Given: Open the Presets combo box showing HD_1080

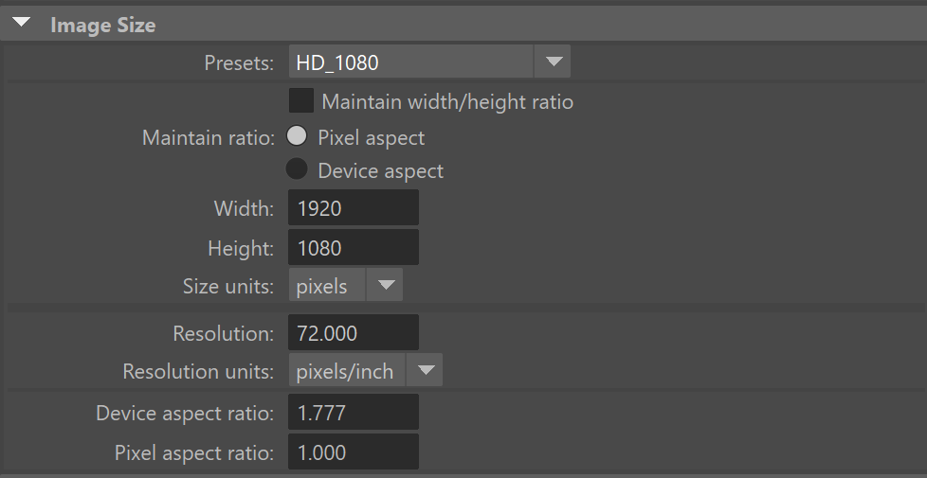Looking at the screenshot, I should 411,63.
